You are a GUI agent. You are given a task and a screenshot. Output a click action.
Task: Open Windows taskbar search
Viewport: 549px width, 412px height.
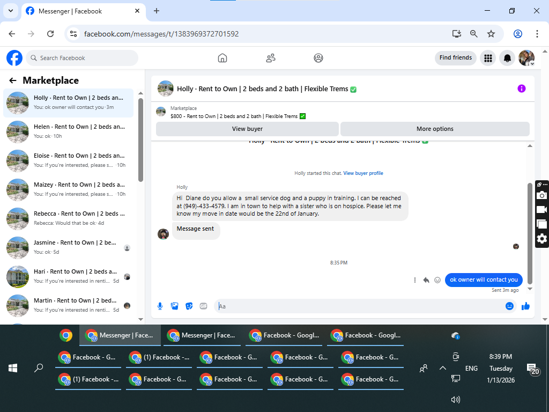[x=39, y=368]
